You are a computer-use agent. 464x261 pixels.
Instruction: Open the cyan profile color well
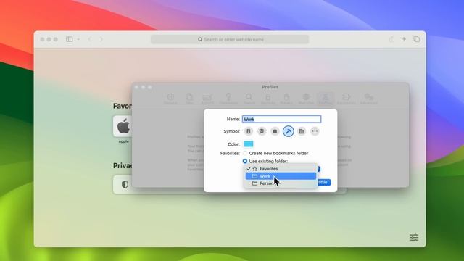pyautogui.click(x=248, y=144)
